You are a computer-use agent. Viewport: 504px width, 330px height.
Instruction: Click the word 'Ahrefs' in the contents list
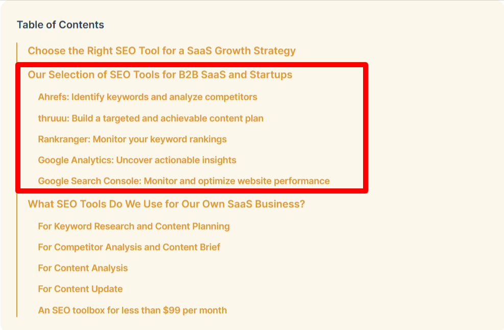53,97
